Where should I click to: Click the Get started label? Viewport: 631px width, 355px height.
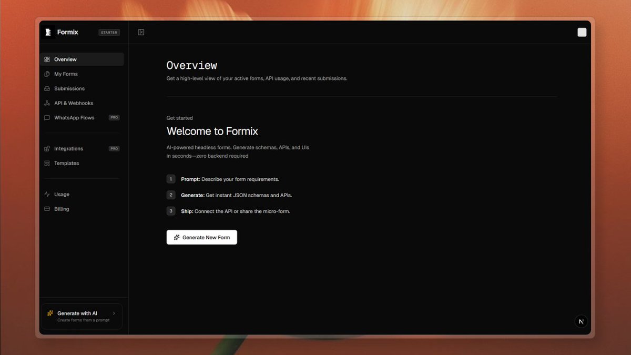click(180, 118)
